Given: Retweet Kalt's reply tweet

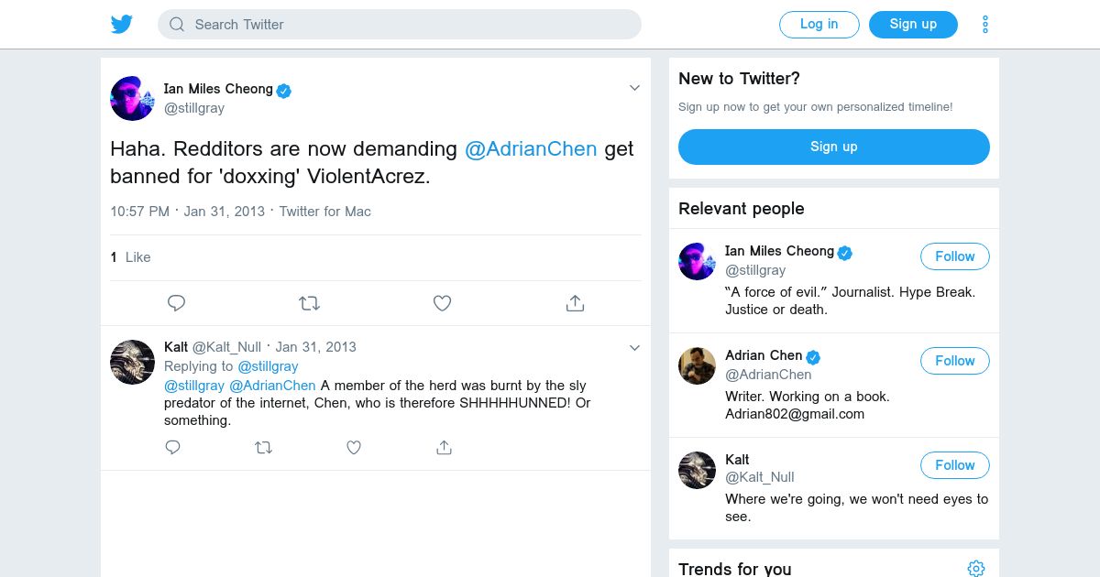Looking at the screenshot, I should [x=263, y=448].
